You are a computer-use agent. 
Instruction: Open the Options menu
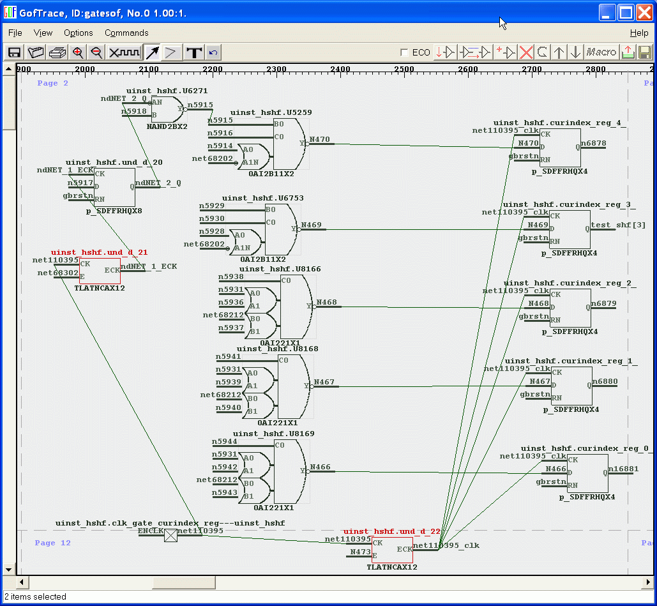78,33
